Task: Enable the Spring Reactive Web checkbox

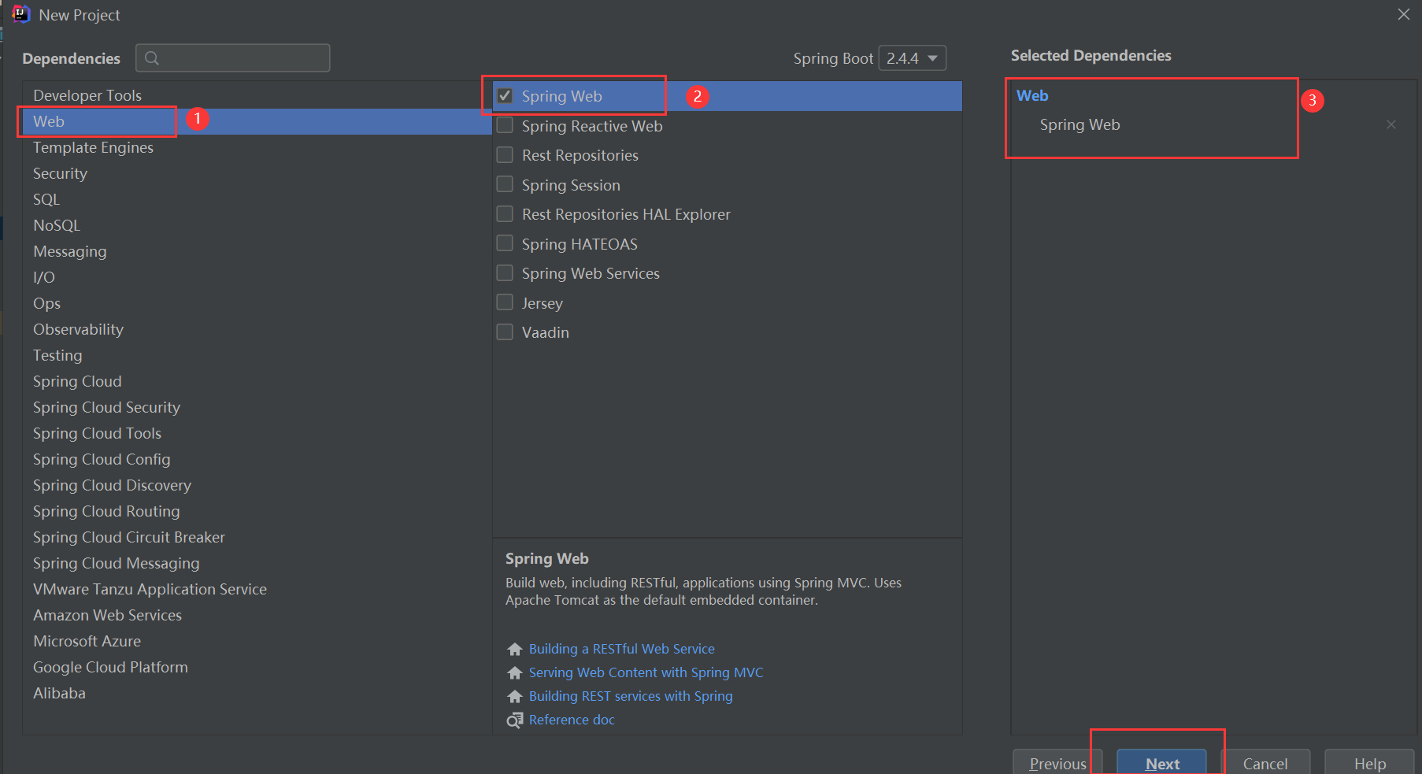Action: tap(505, 125)
